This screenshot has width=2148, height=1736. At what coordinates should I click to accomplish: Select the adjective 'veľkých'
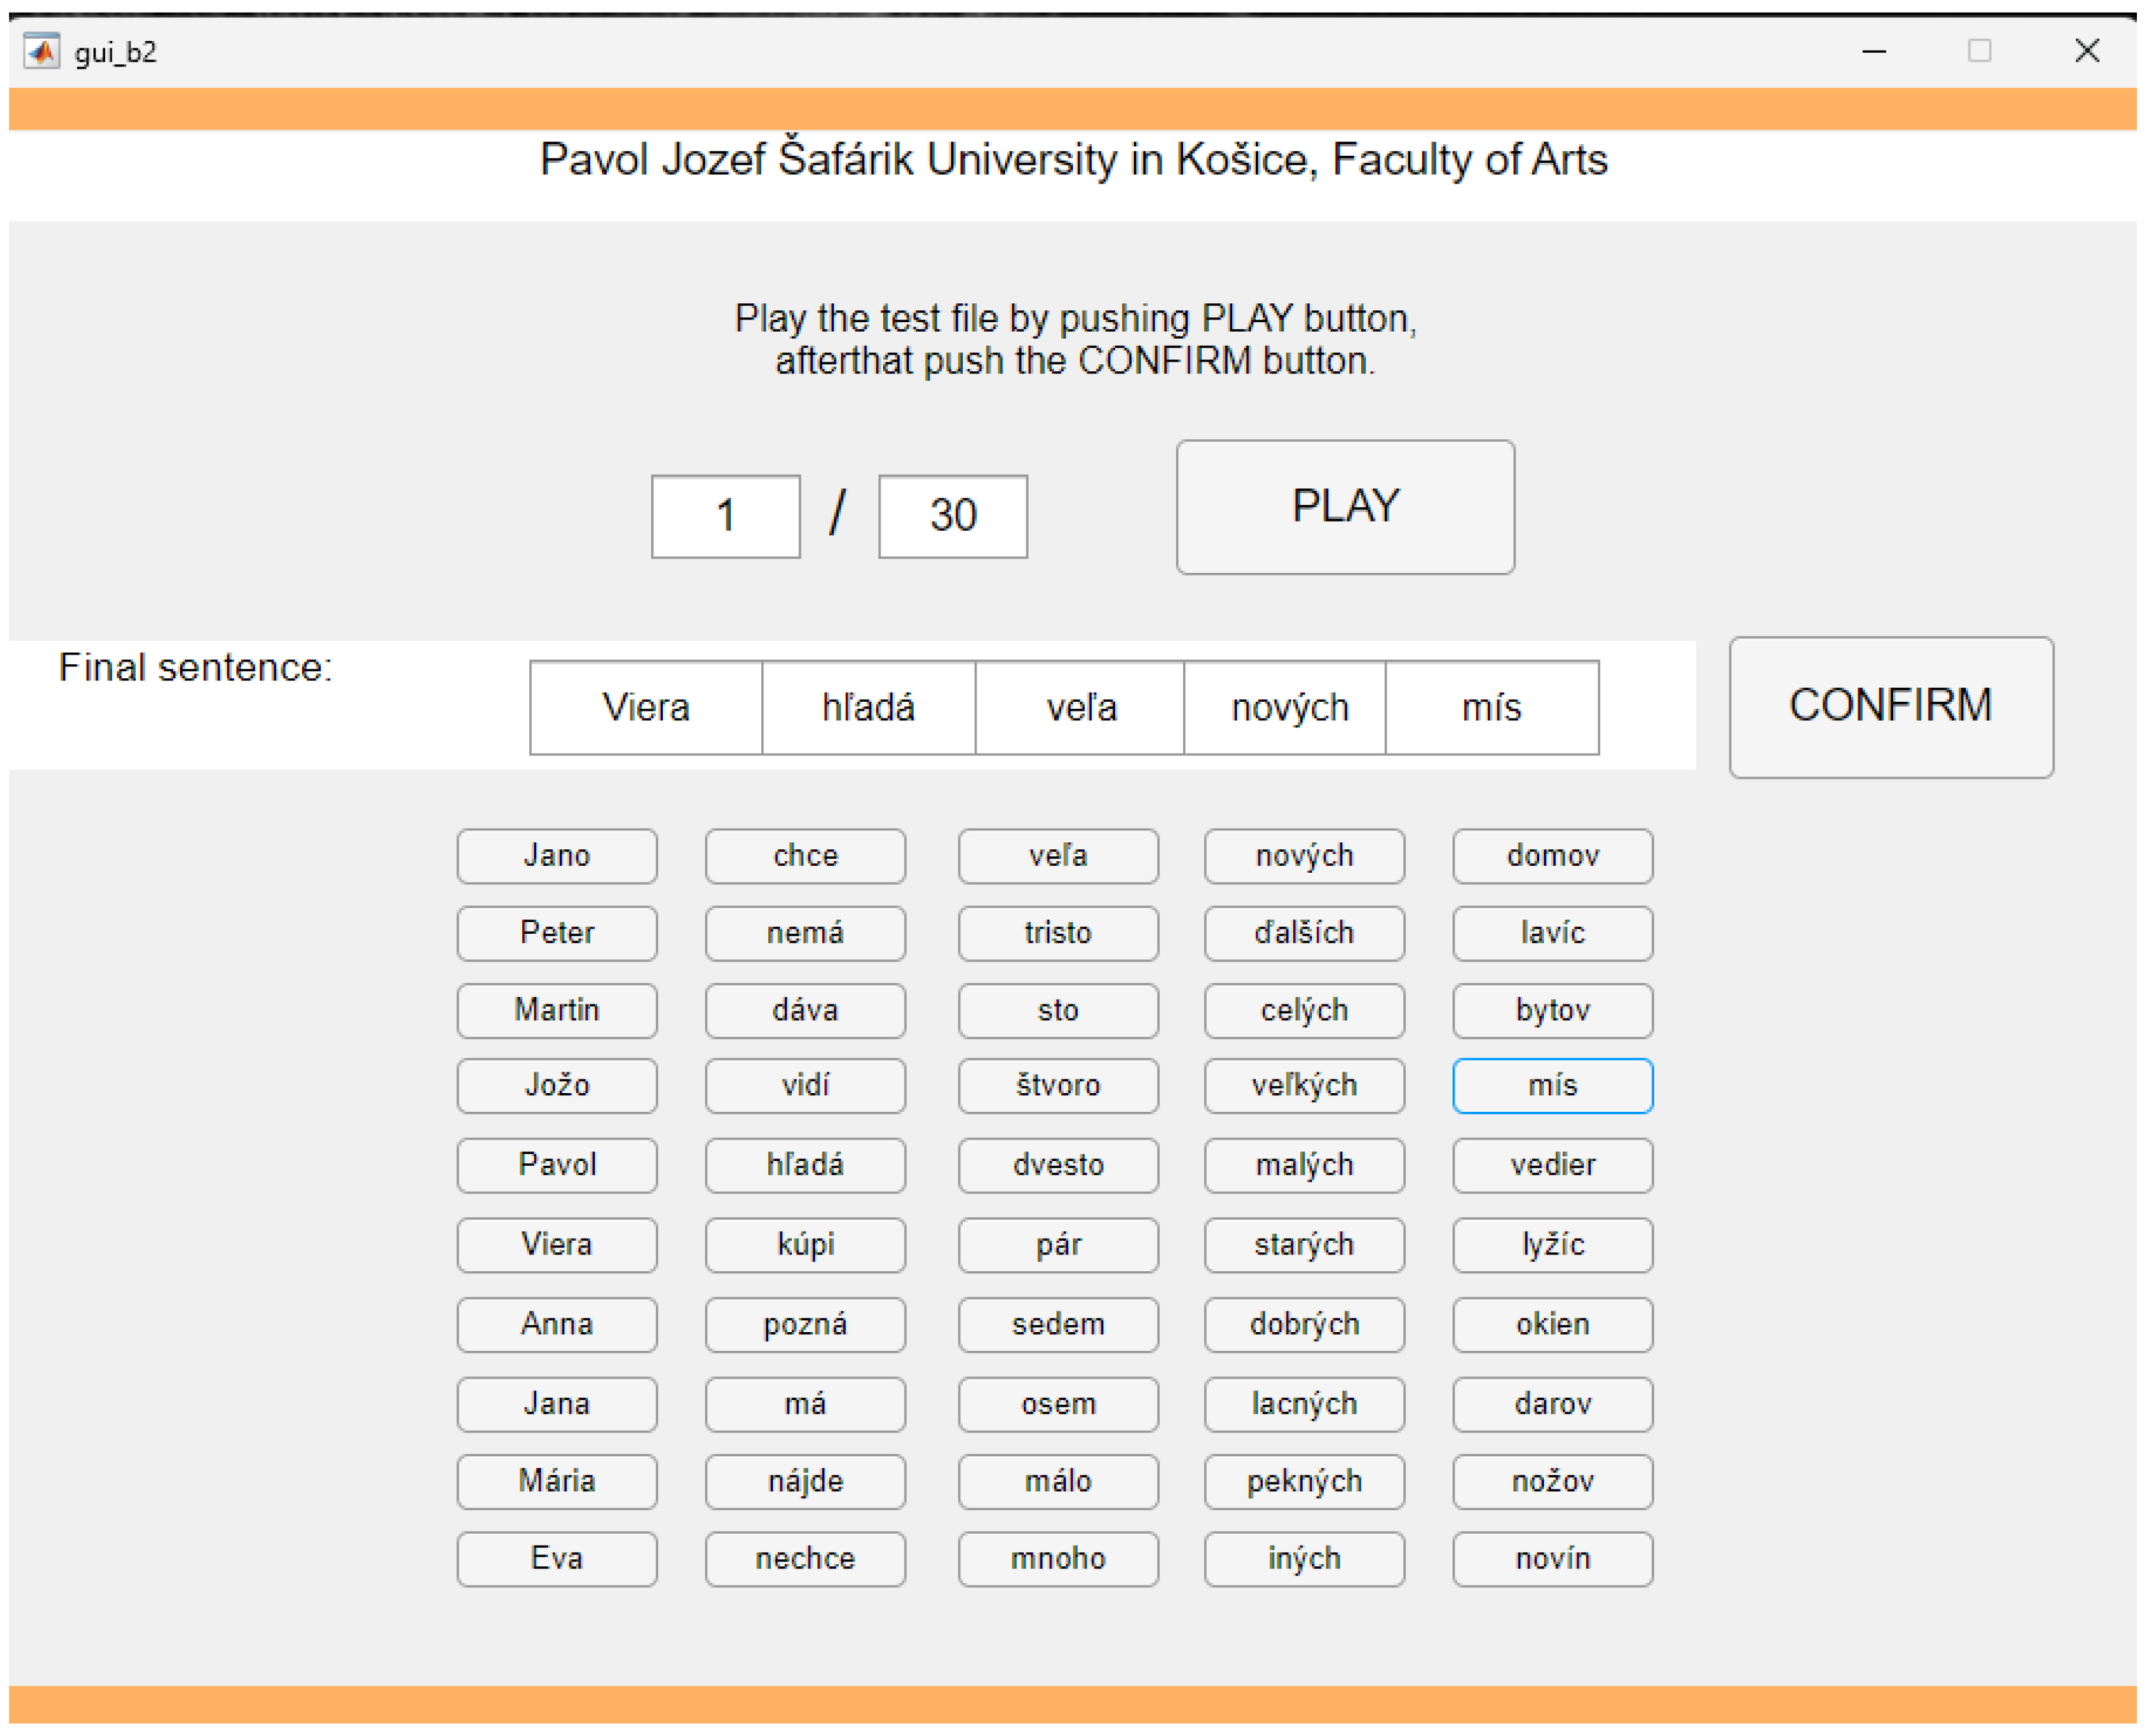(1303, 1085)
